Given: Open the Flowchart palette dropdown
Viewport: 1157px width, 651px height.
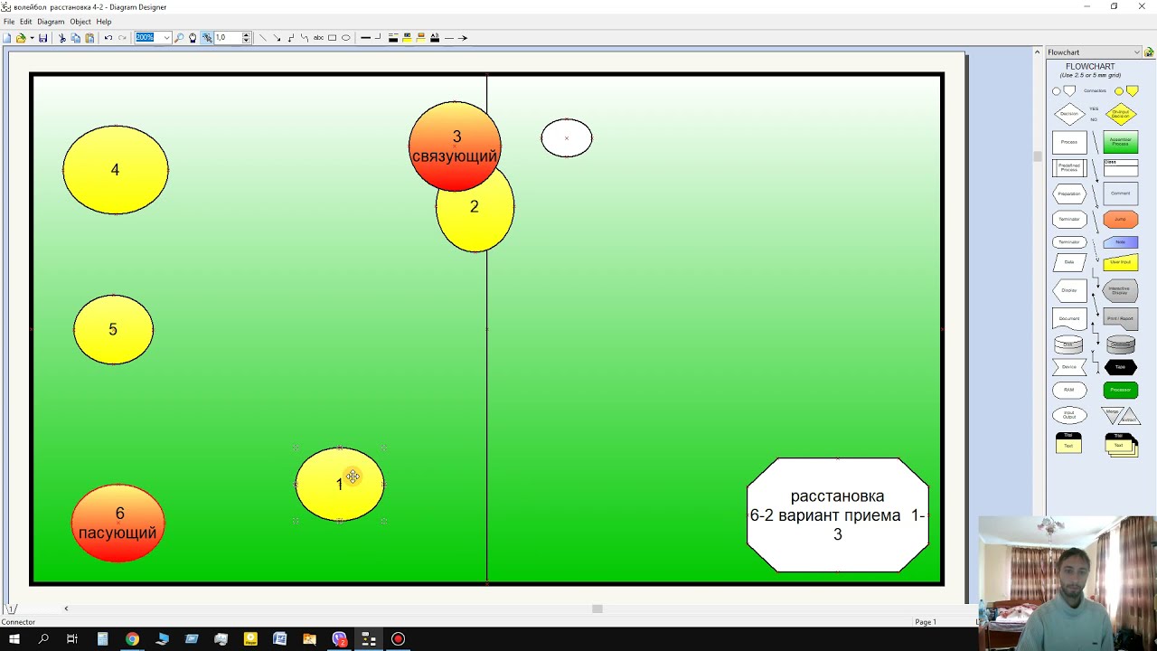Looking at the screenshot, I should (x=1136, y=52).
